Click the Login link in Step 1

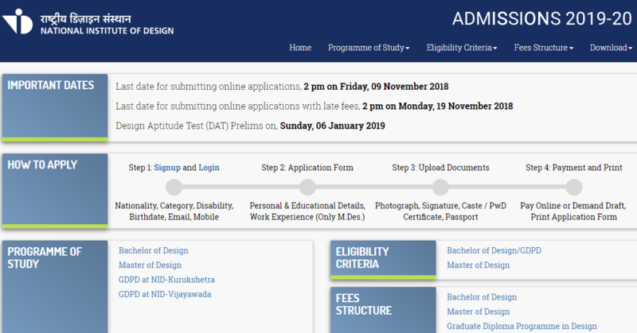point(209,168)
